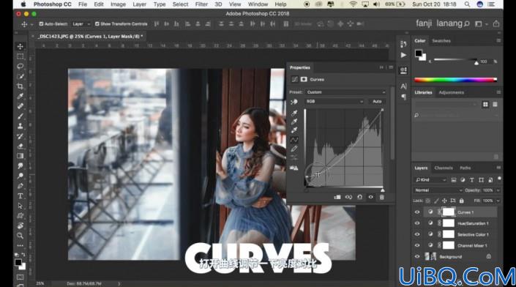Open the Fill slider dropdown
516x287 pixels.
(498, 201)
